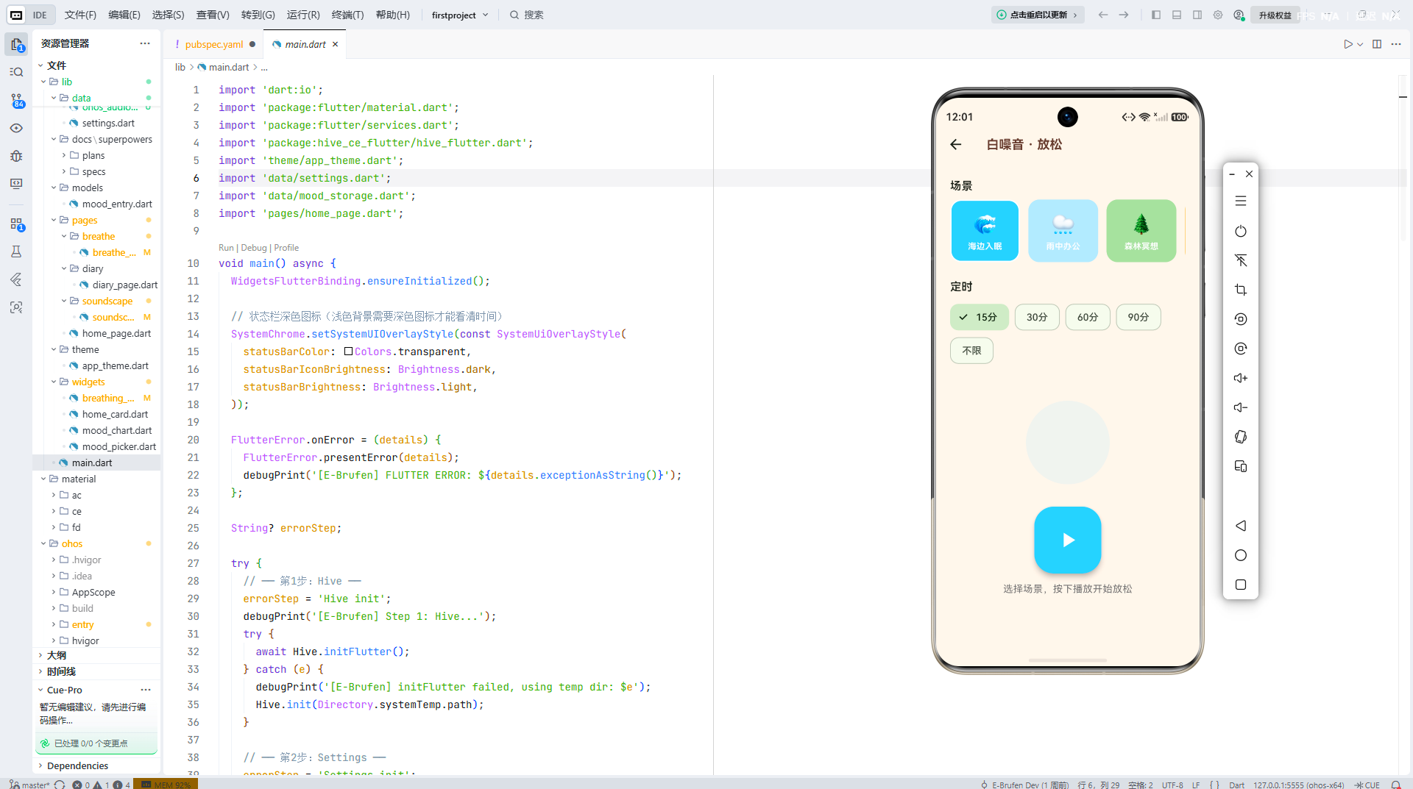1413x789 pixels.
Task: Select the 森林冥想 scene card
Action: (x=1141, y=231)
